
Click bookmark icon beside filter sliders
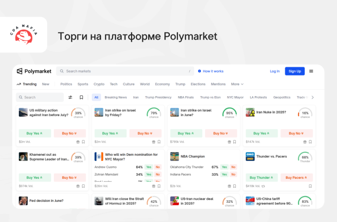[81, 97]
